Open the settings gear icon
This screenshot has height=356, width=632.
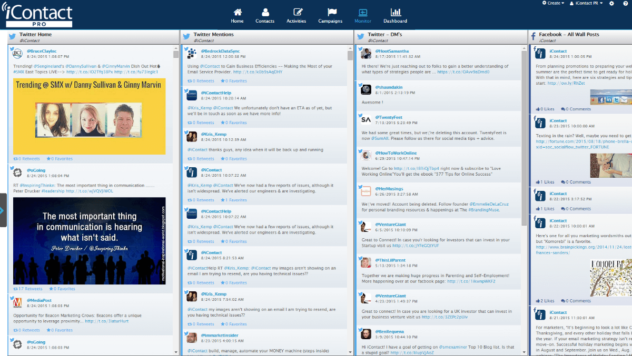pyautogui.click(x=611, y=3)
